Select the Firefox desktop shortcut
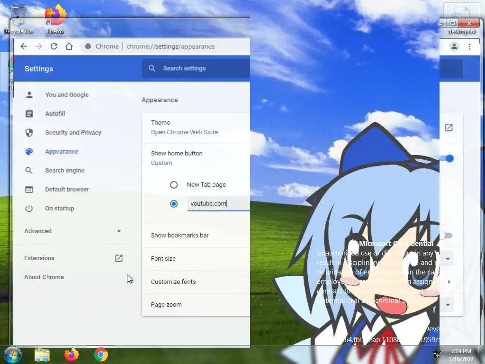 tap(55, 19)
